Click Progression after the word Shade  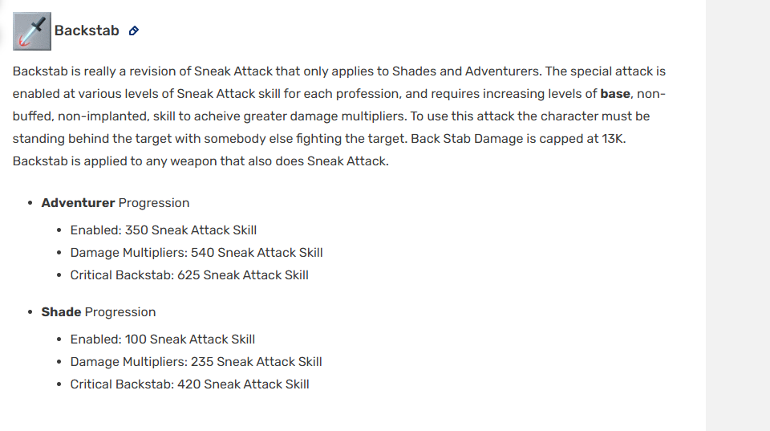(x=120, y=312)
